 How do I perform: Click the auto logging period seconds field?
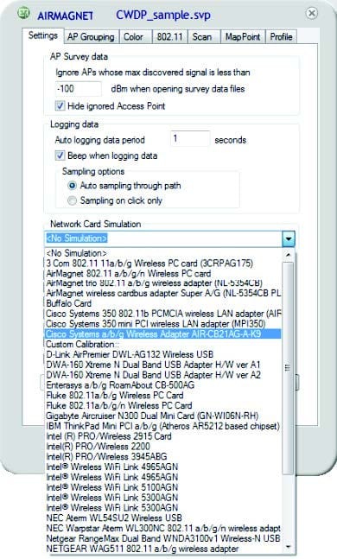point(190,139)
